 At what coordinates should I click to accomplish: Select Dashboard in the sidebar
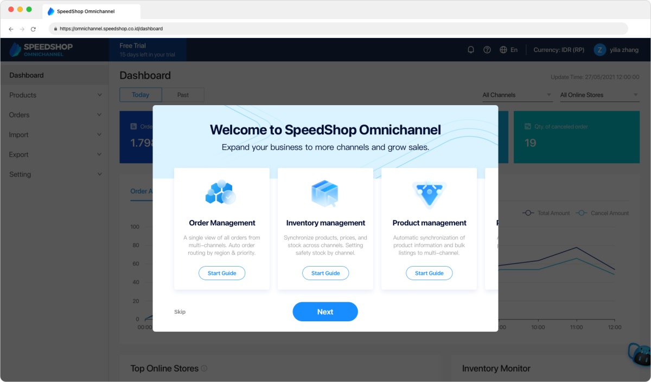coord(54,75)
